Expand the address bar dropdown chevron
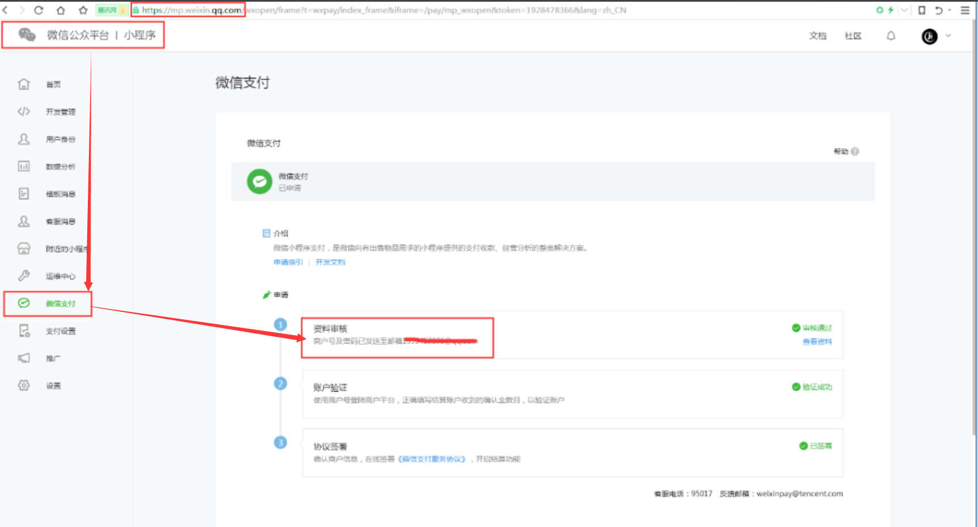 904,10
